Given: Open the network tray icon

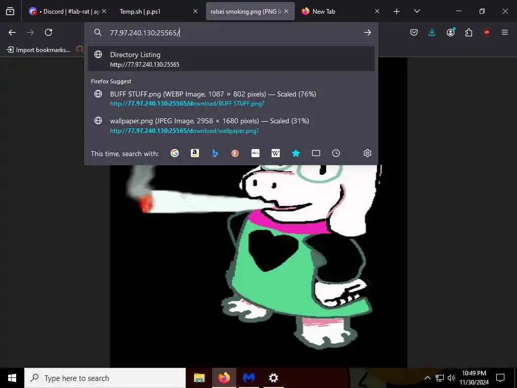Looking at the screenshot, I should point(440,378).
